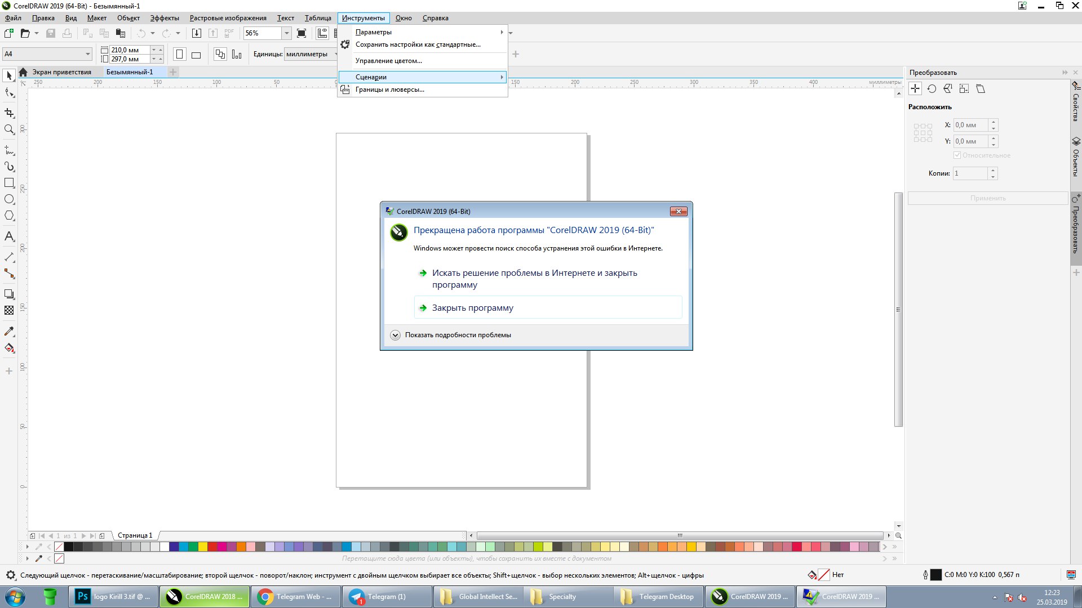Choose the Size transform icon in docker
The width and height of the screenshot is (1082, 608).
[964, 89]
